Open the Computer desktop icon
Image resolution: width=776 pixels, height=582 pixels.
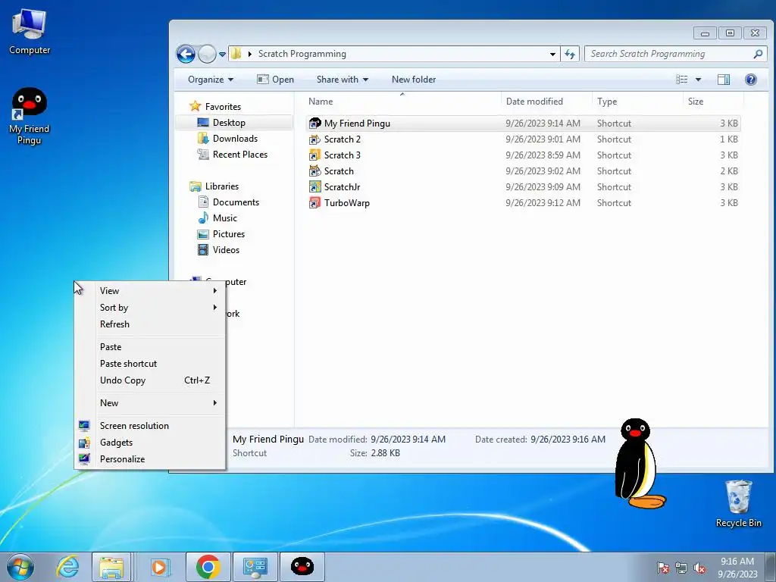30,32
